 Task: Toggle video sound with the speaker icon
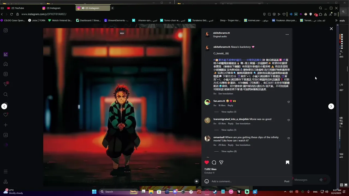(197, 181)
